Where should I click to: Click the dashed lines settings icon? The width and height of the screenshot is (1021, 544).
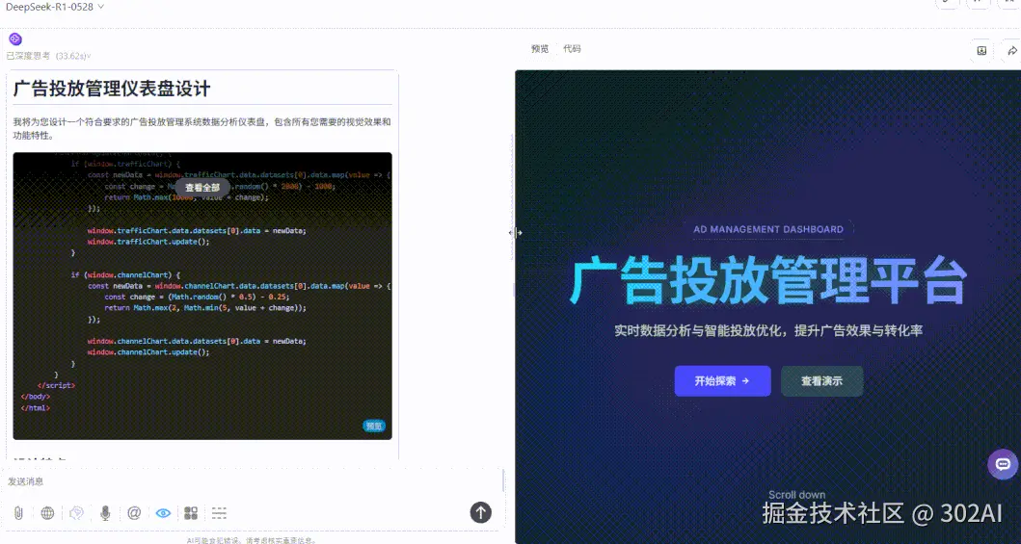click(220, 513)
